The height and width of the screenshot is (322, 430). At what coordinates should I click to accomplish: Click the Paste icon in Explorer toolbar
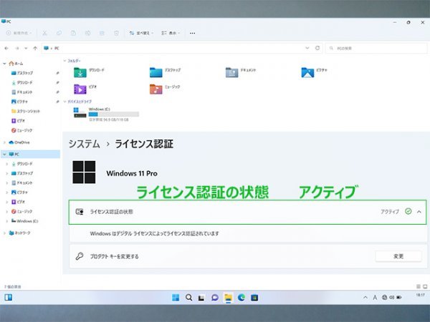point(73,33)
